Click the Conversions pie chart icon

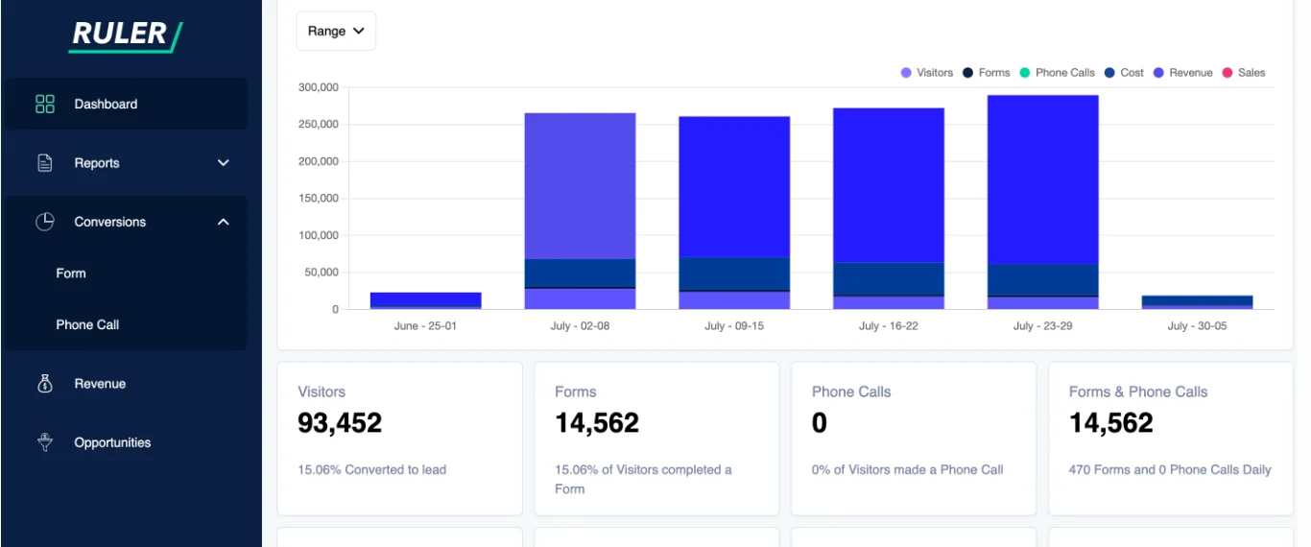tap(44, 222)
